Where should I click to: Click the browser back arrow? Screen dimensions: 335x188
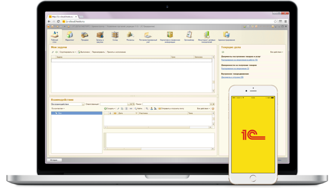tap(49, 22)
